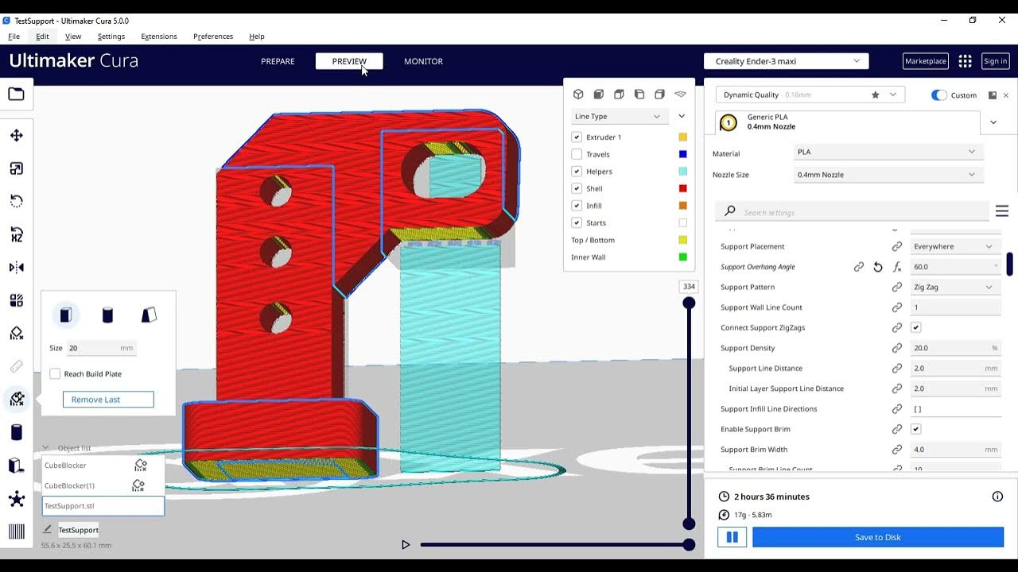
Task: Select the Rotate tool
Action: (16, 201)
